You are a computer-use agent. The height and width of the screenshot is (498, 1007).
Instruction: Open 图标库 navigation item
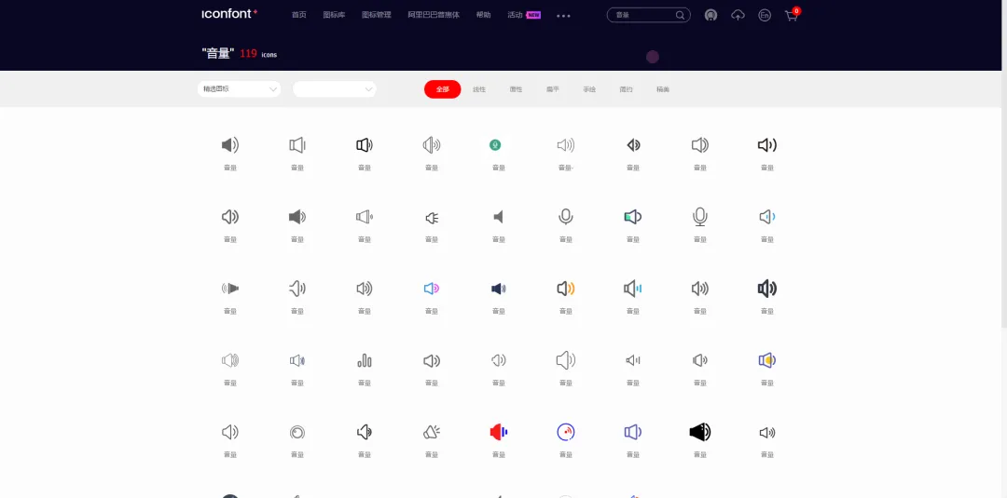[334, 16]
